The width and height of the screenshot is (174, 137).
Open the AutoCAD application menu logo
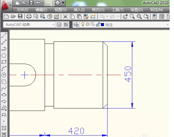coord(5,5)
